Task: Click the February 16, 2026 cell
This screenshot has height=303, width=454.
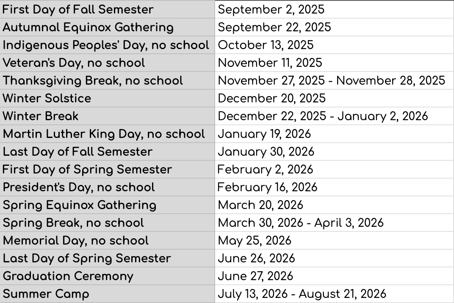Action: 335,187
